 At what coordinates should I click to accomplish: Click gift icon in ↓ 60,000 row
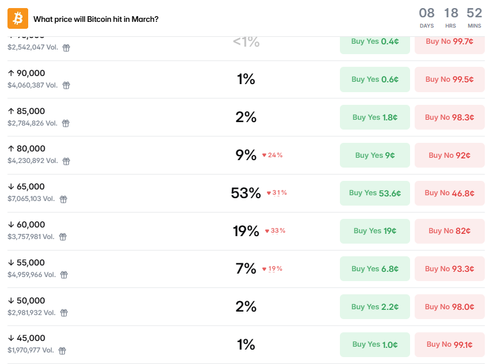tap(63, 237)
